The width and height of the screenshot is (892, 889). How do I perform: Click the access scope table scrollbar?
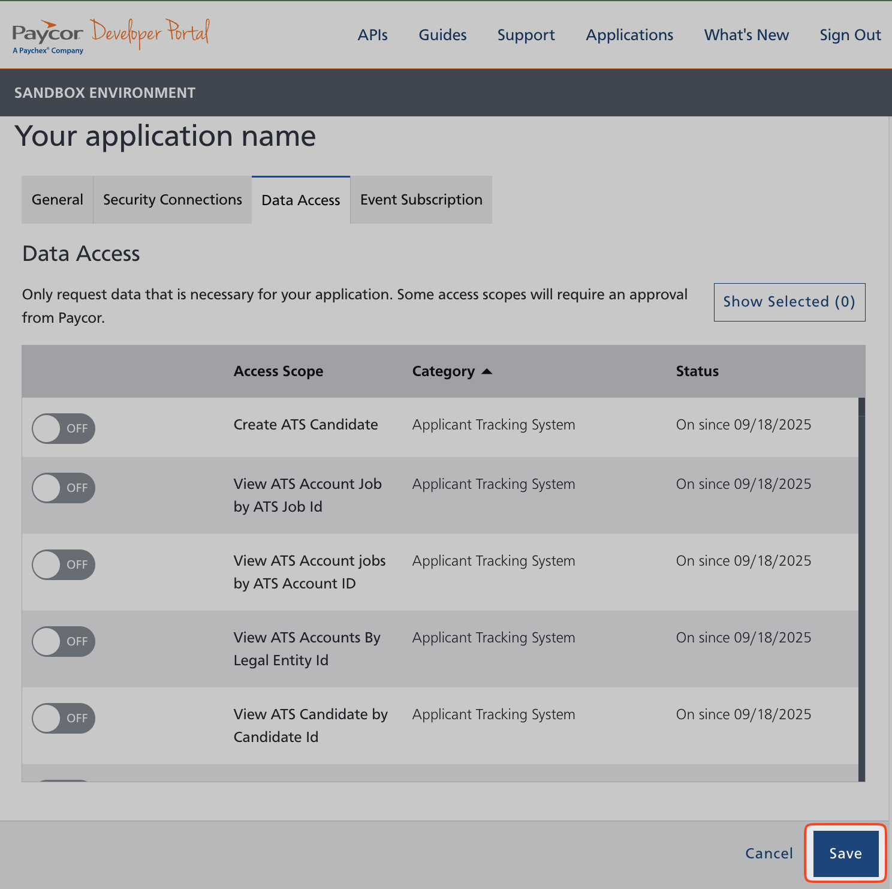point(861,588)
